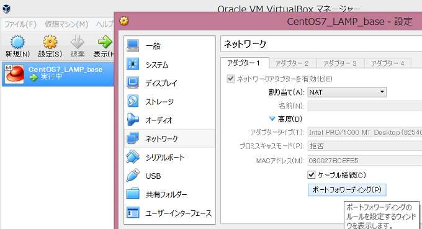This screenshot has height=229, width=422.
Task: Select the システム chip icon
Action: point(133,65)
